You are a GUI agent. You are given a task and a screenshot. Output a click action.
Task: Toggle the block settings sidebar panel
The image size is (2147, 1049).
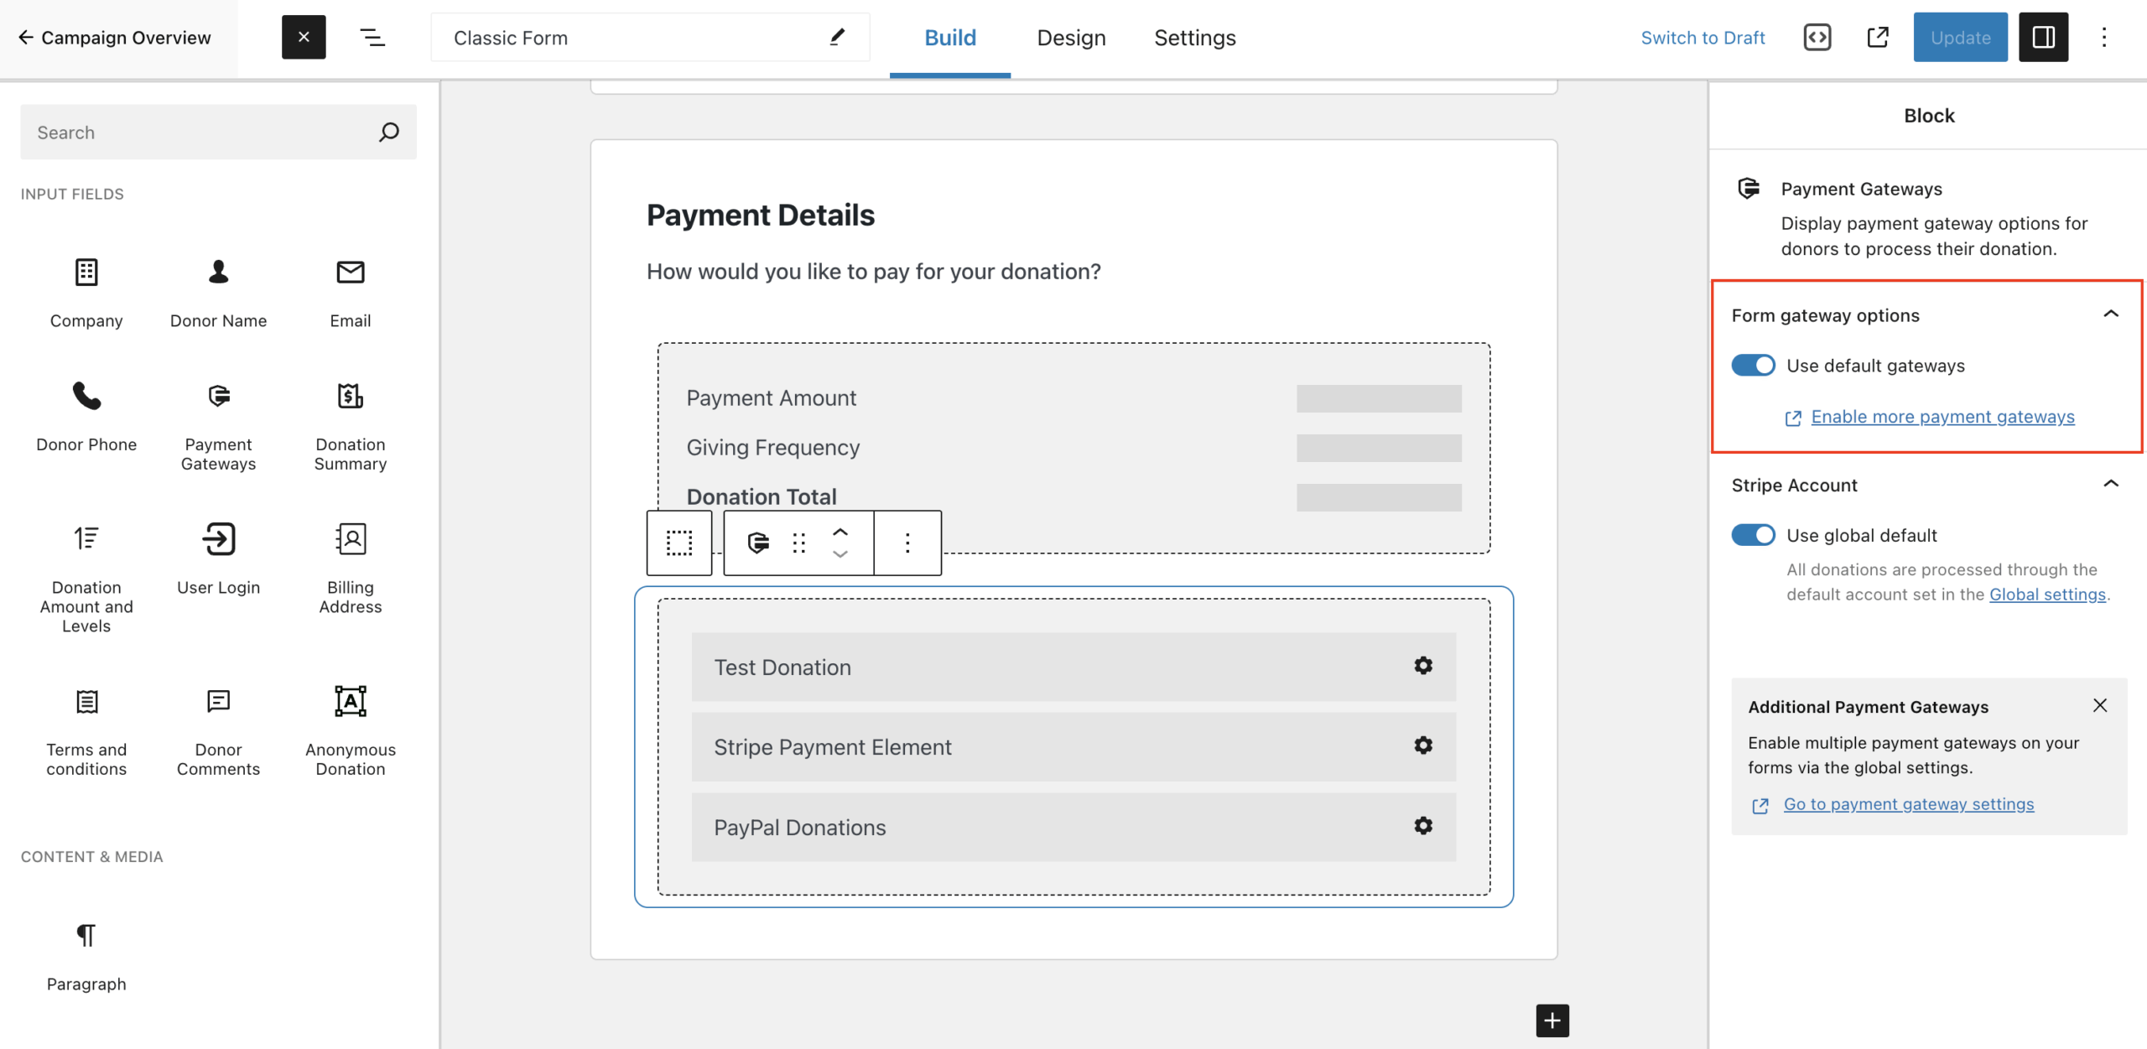click(x=2042, y=38)
